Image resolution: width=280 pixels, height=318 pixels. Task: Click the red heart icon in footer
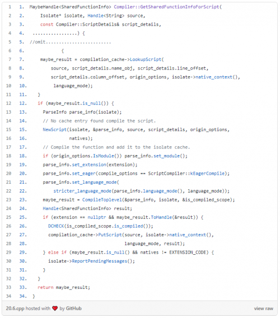55,308
